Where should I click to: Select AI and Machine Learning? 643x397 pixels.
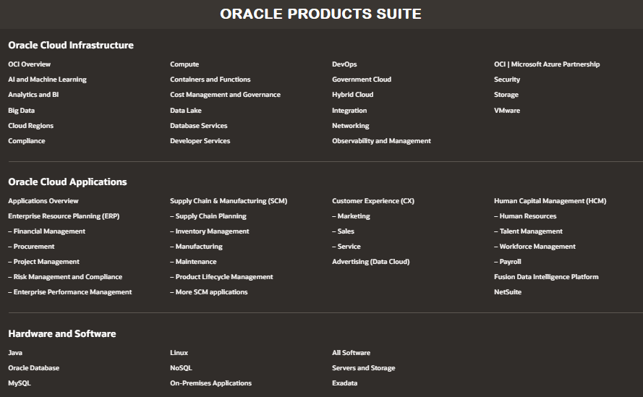47,80
